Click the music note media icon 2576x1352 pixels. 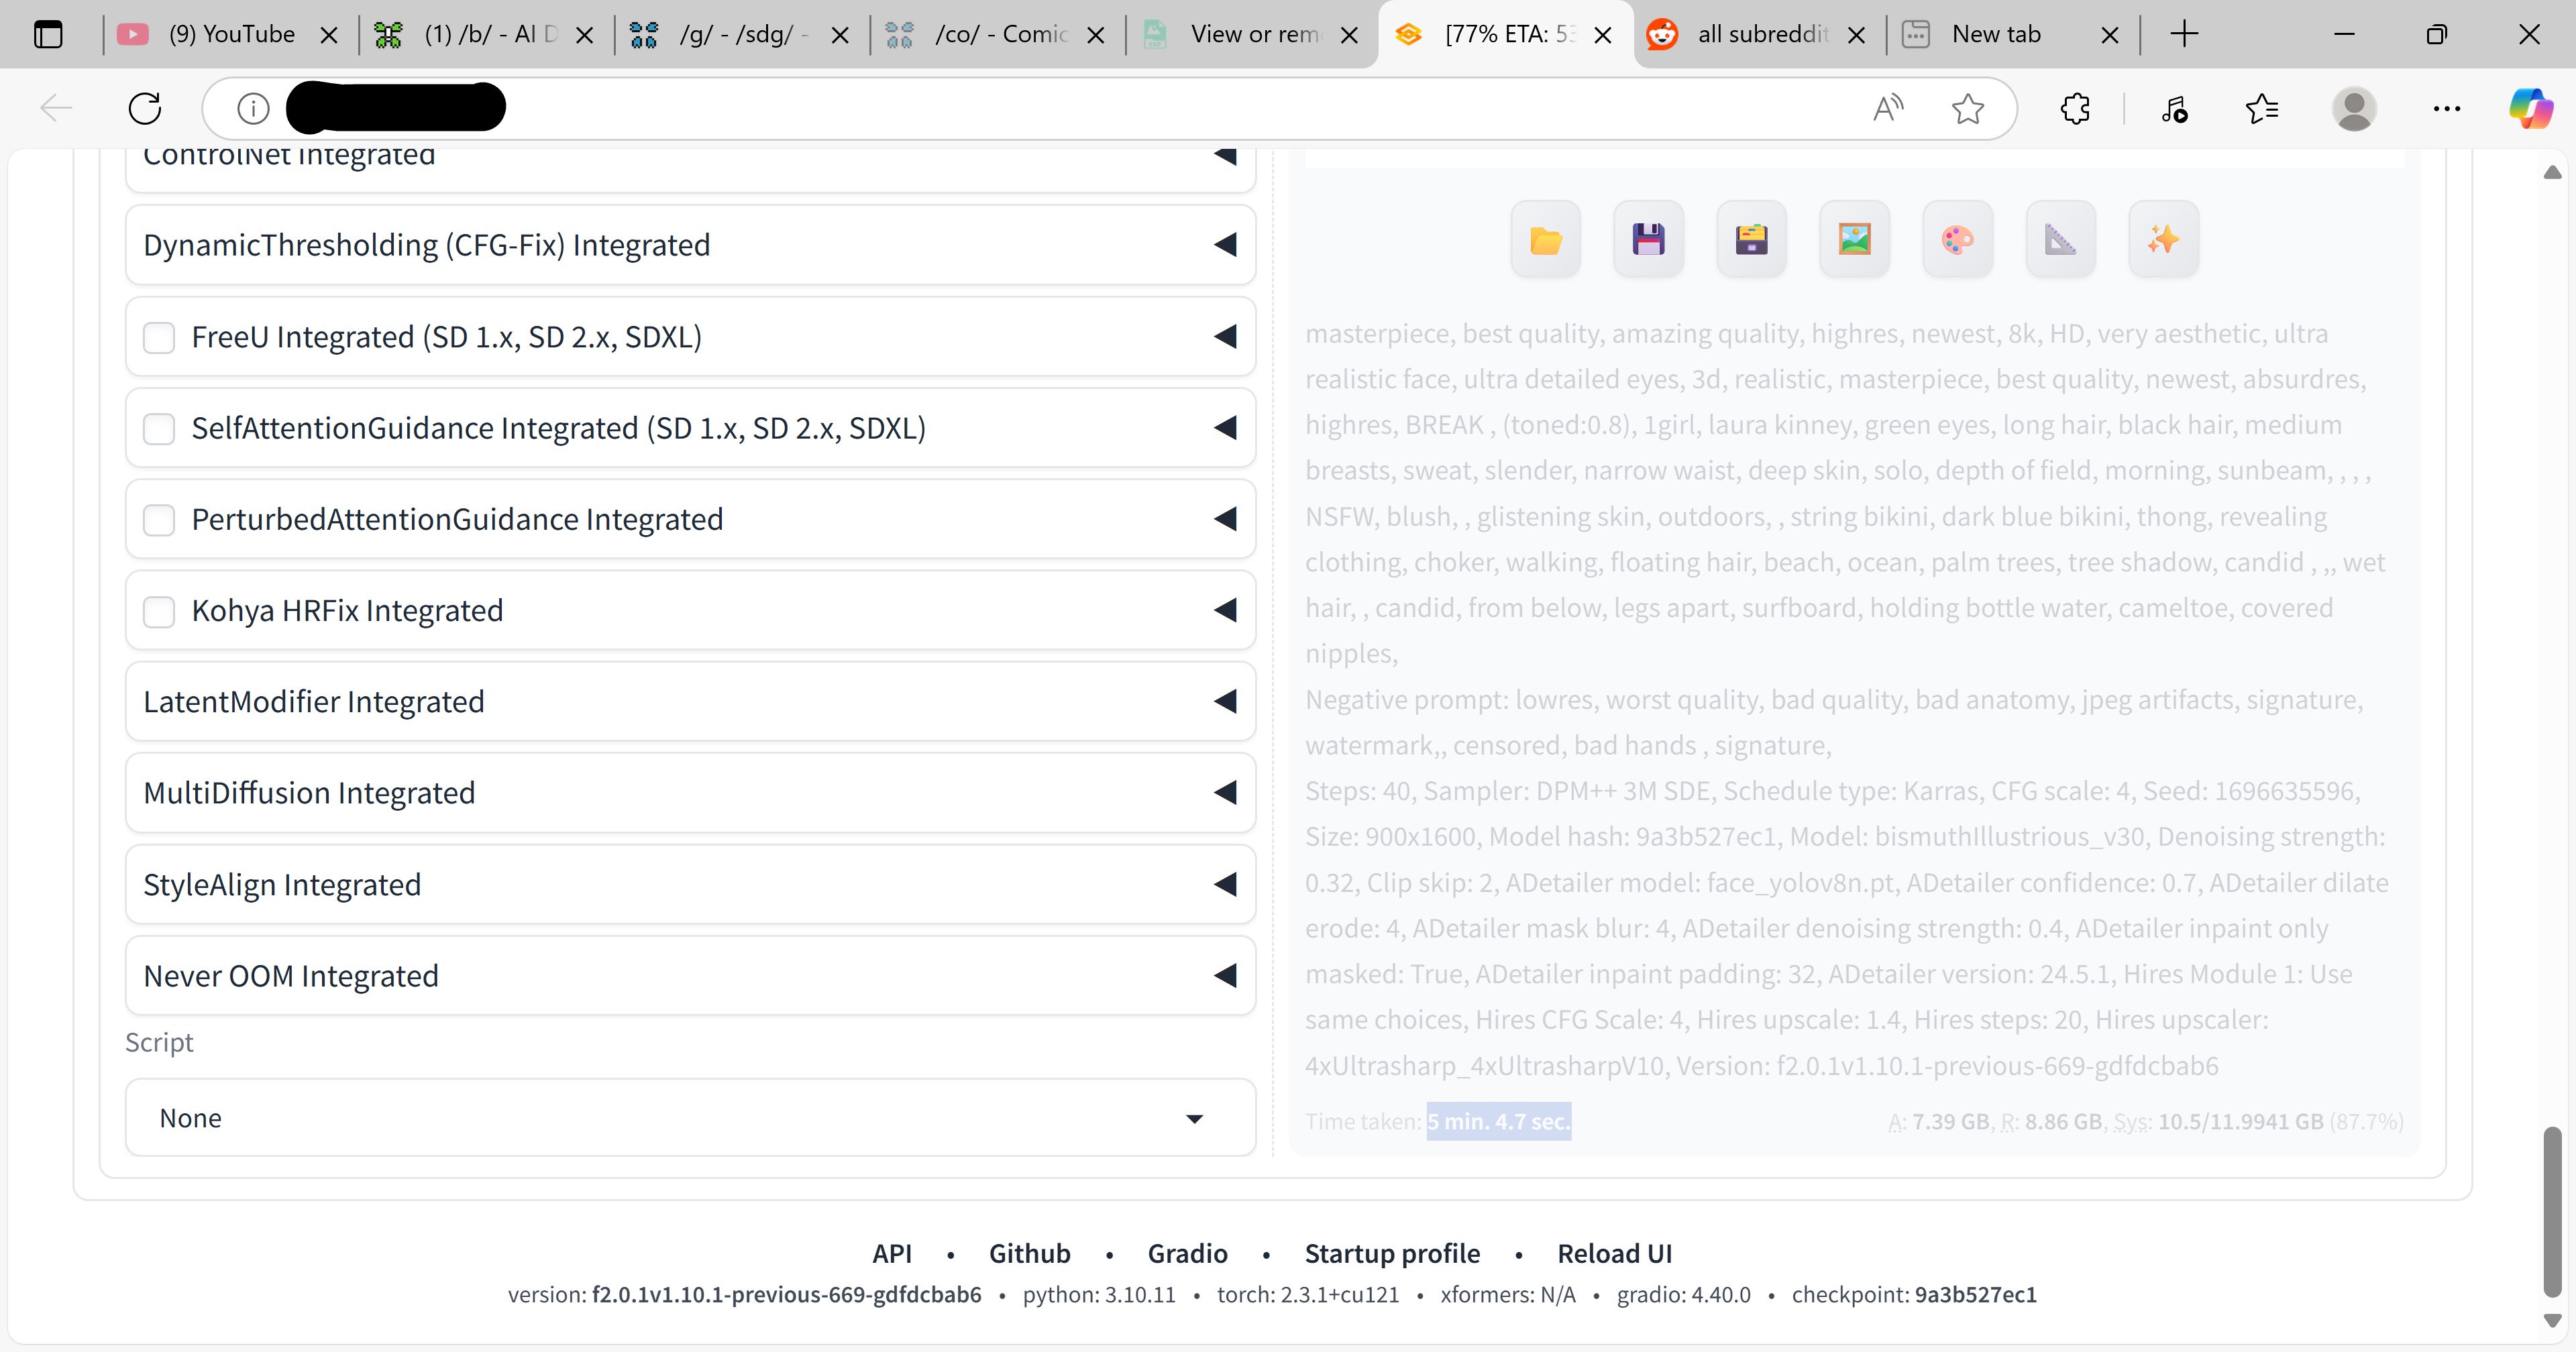coord(2175,108)
